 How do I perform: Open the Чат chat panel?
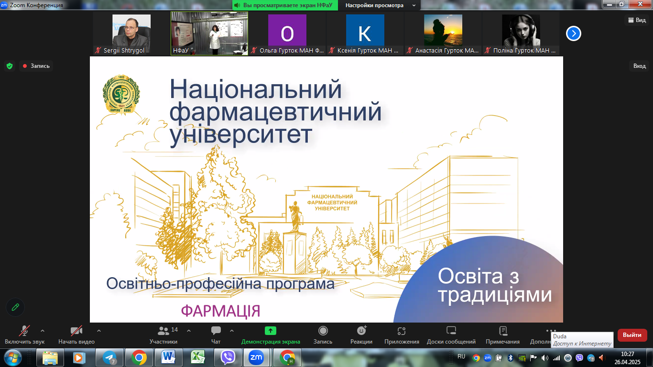tap(216, 335)
